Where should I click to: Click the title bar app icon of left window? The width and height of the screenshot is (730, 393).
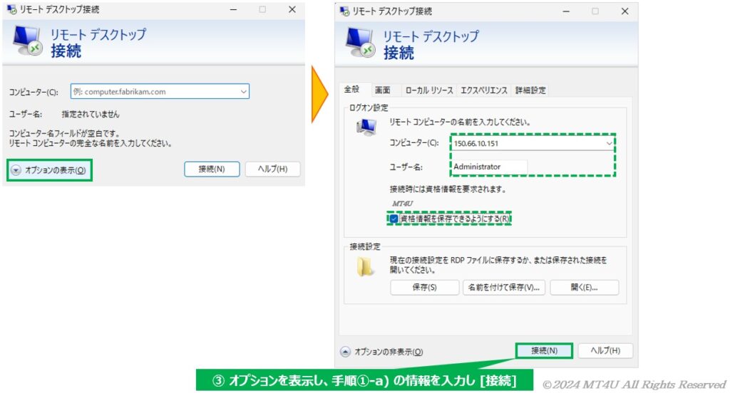(11, 9)
